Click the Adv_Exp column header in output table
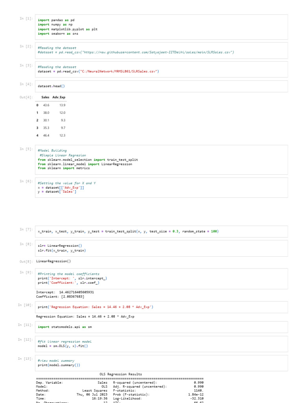302x403 pixels. pyautogui.click(x=59, y=97)
